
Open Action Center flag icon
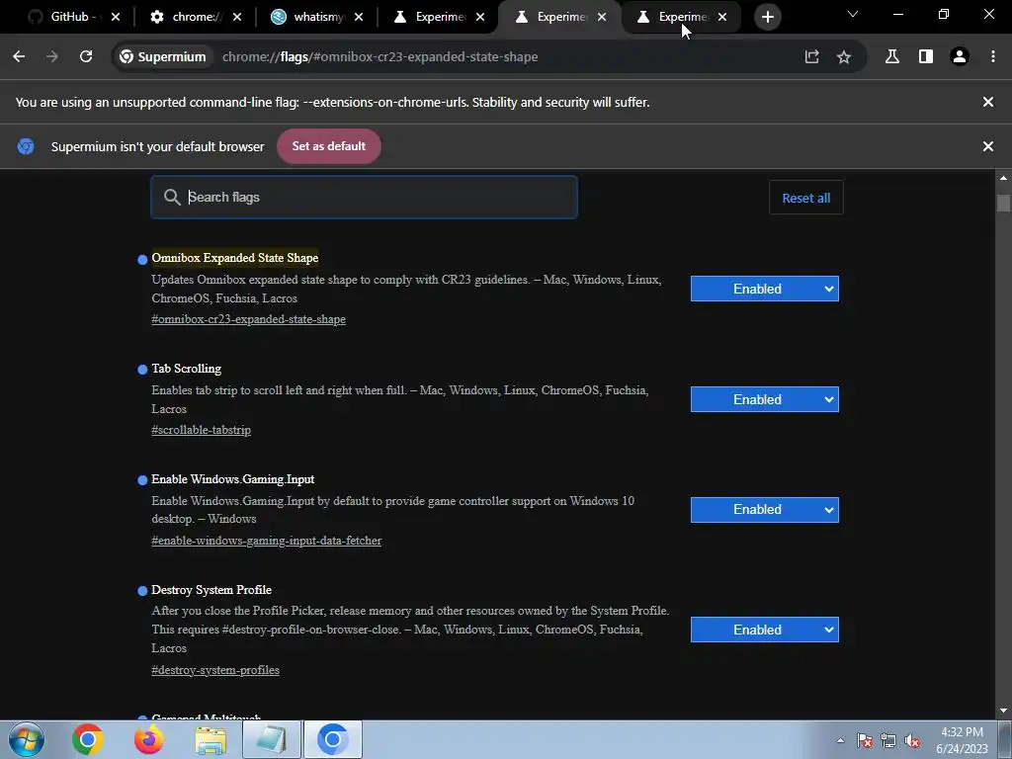865,740
